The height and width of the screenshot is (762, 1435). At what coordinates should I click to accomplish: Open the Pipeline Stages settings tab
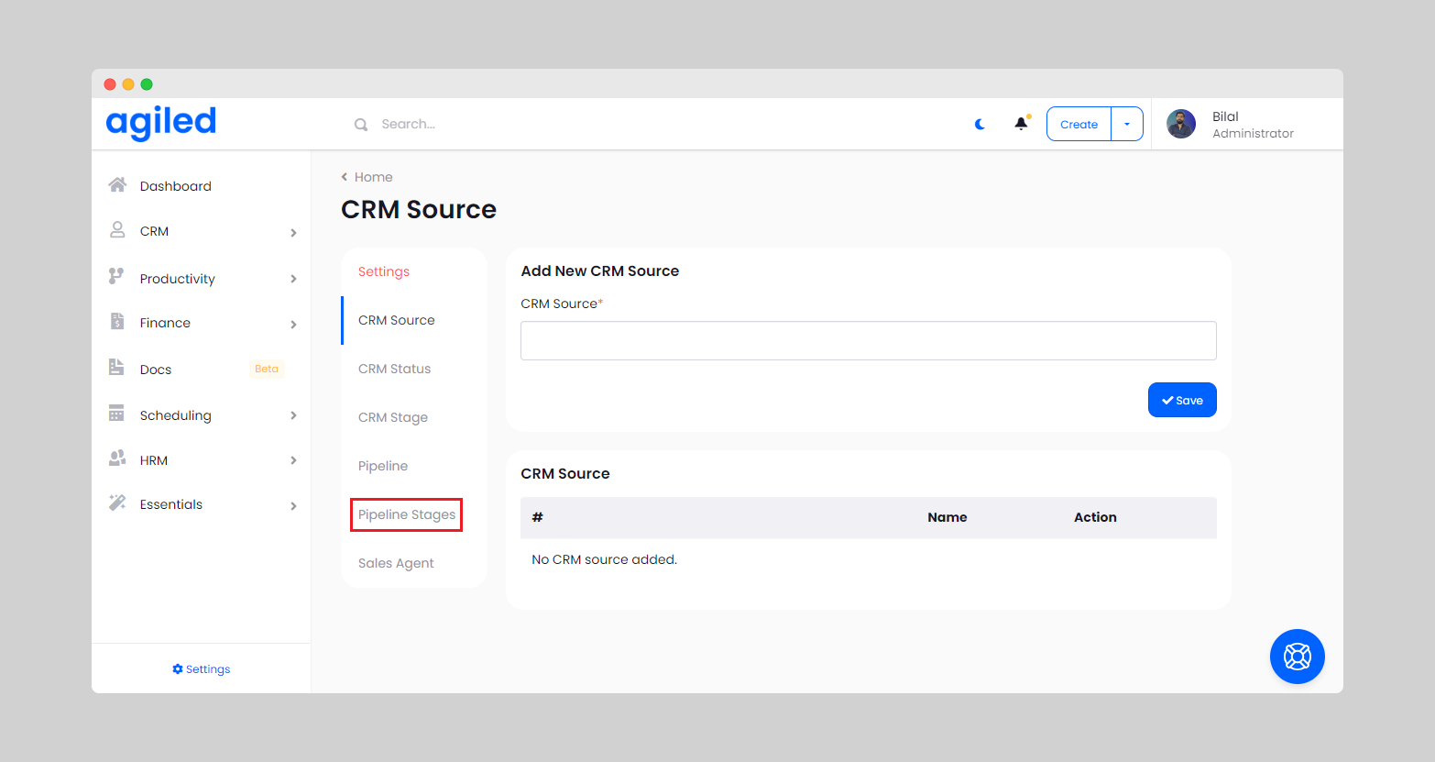(407, 514)
